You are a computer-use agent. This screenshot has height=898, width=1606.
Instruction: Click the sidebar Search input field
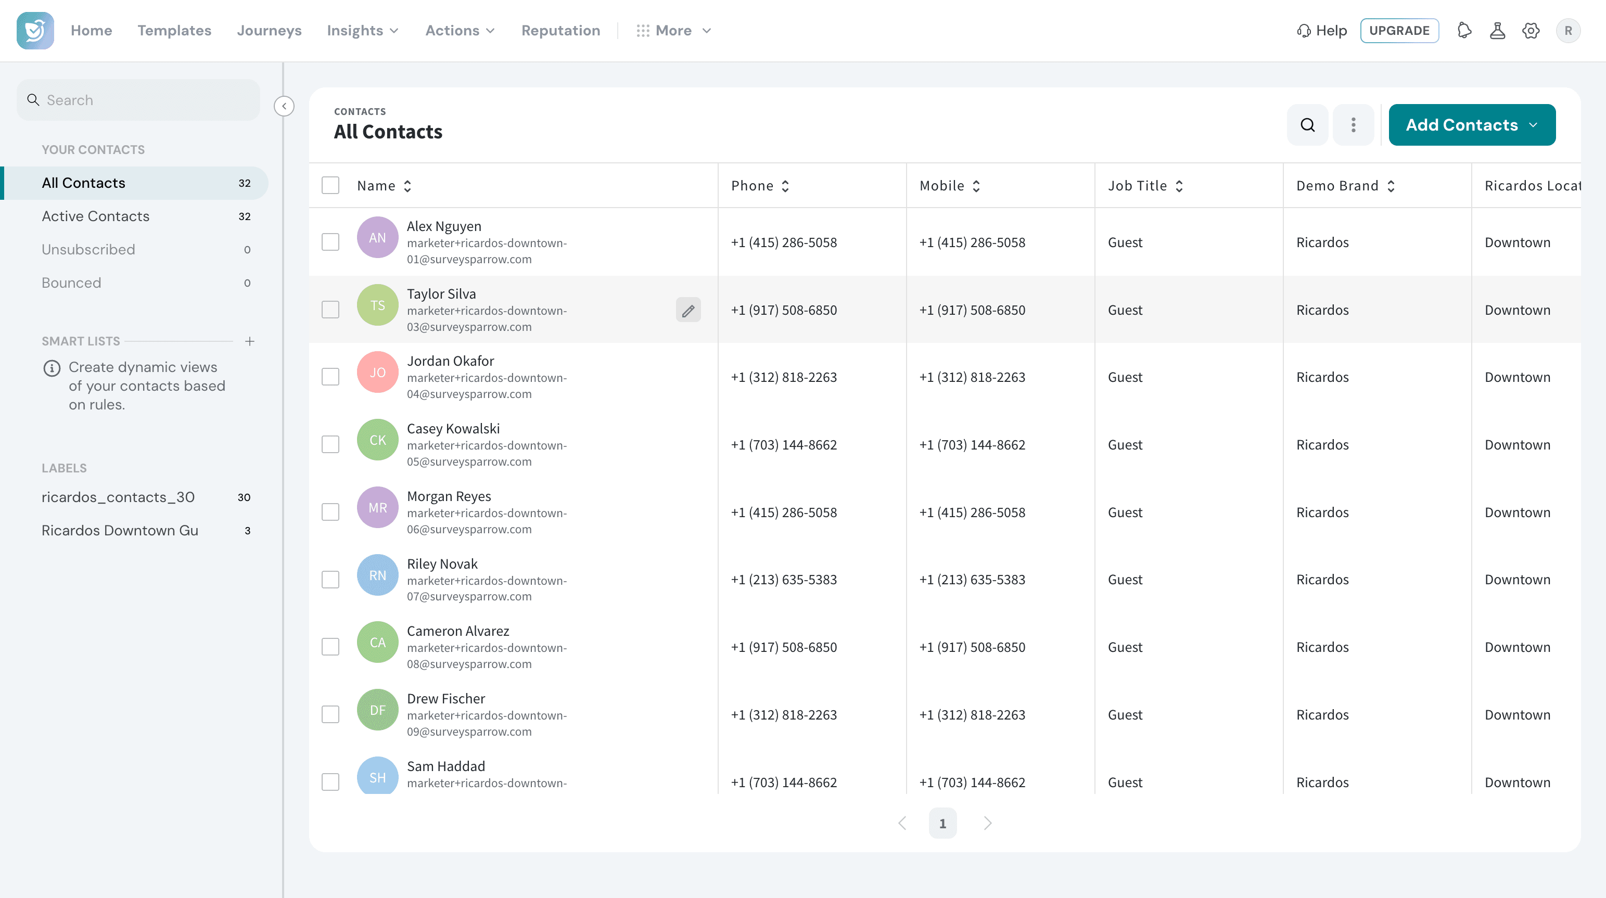pyautogui.click(x=138, y=100)
